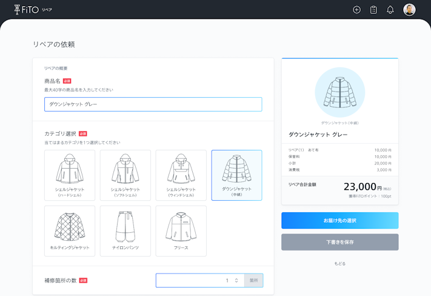The height and width of the screenshot is (296, 431).
Task: Click the リペアの概要 section label
Action: [56, 68]
